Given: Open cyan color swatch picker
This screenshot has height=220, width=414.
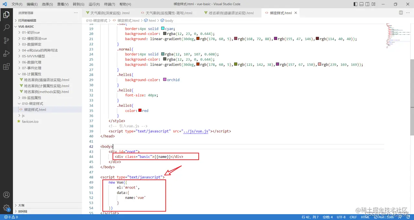Looking at the screenshot, I should pyautogui.click(x=162, y=28).
